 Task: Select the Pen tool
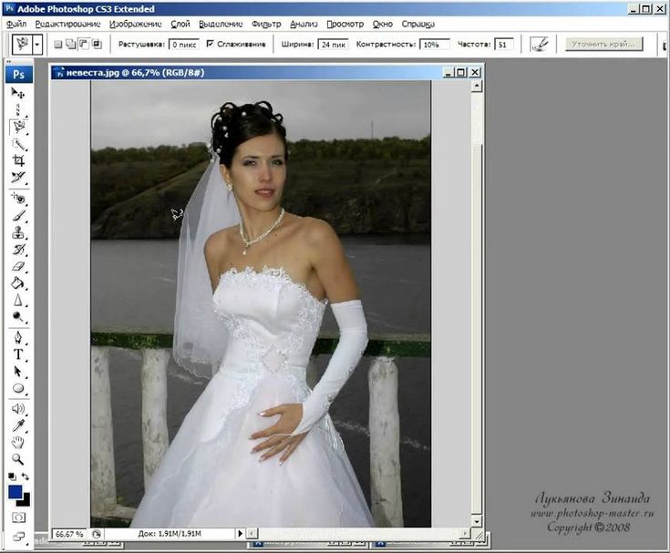(18, 338)
